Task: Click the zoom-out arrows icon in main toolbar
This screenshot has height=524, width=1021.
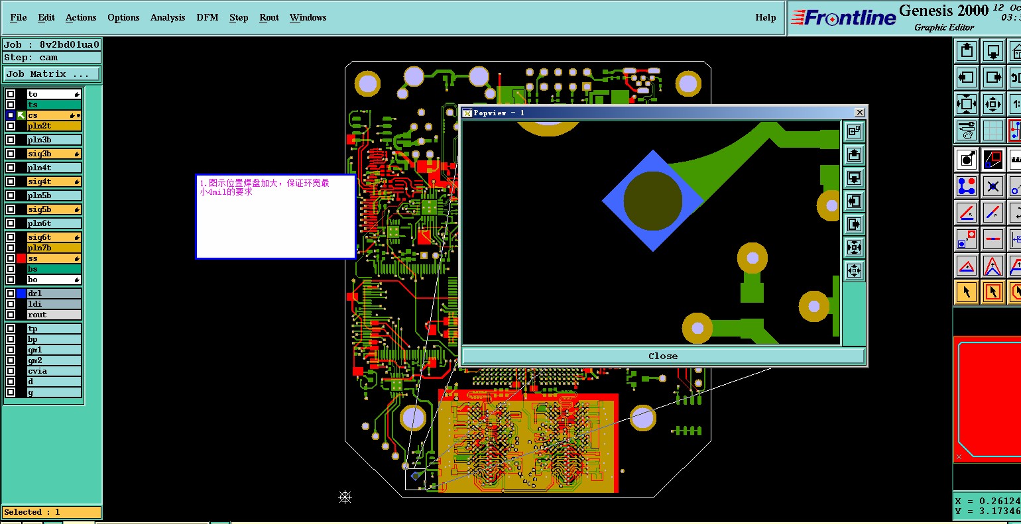Action: click(993, 103)
